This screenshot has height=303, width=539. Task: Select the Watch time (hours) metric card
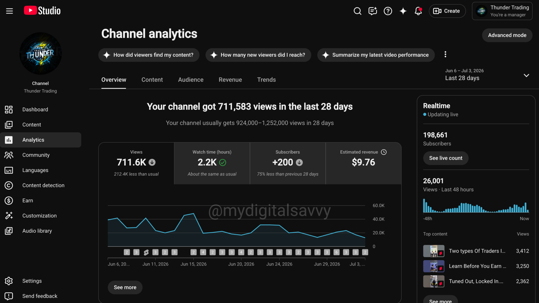pyautogui.click(x=212, y=163)
